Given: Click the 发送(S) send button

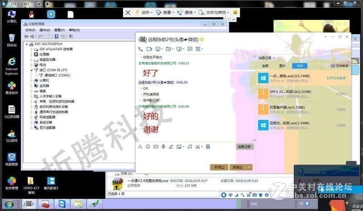Looking at the screenshot, I should click(x=237, y=167).
